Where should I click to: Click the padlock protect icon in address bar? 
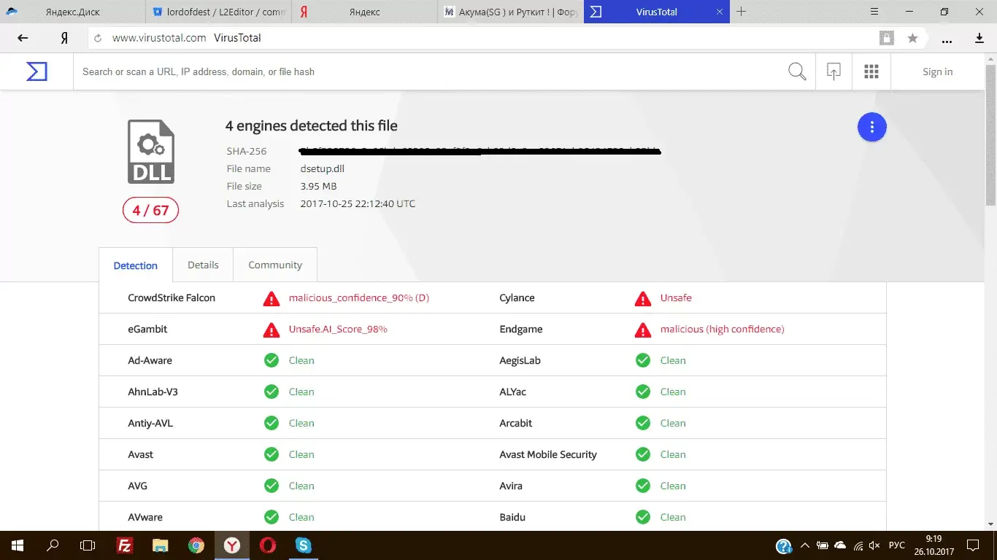[x=886, y=38]
